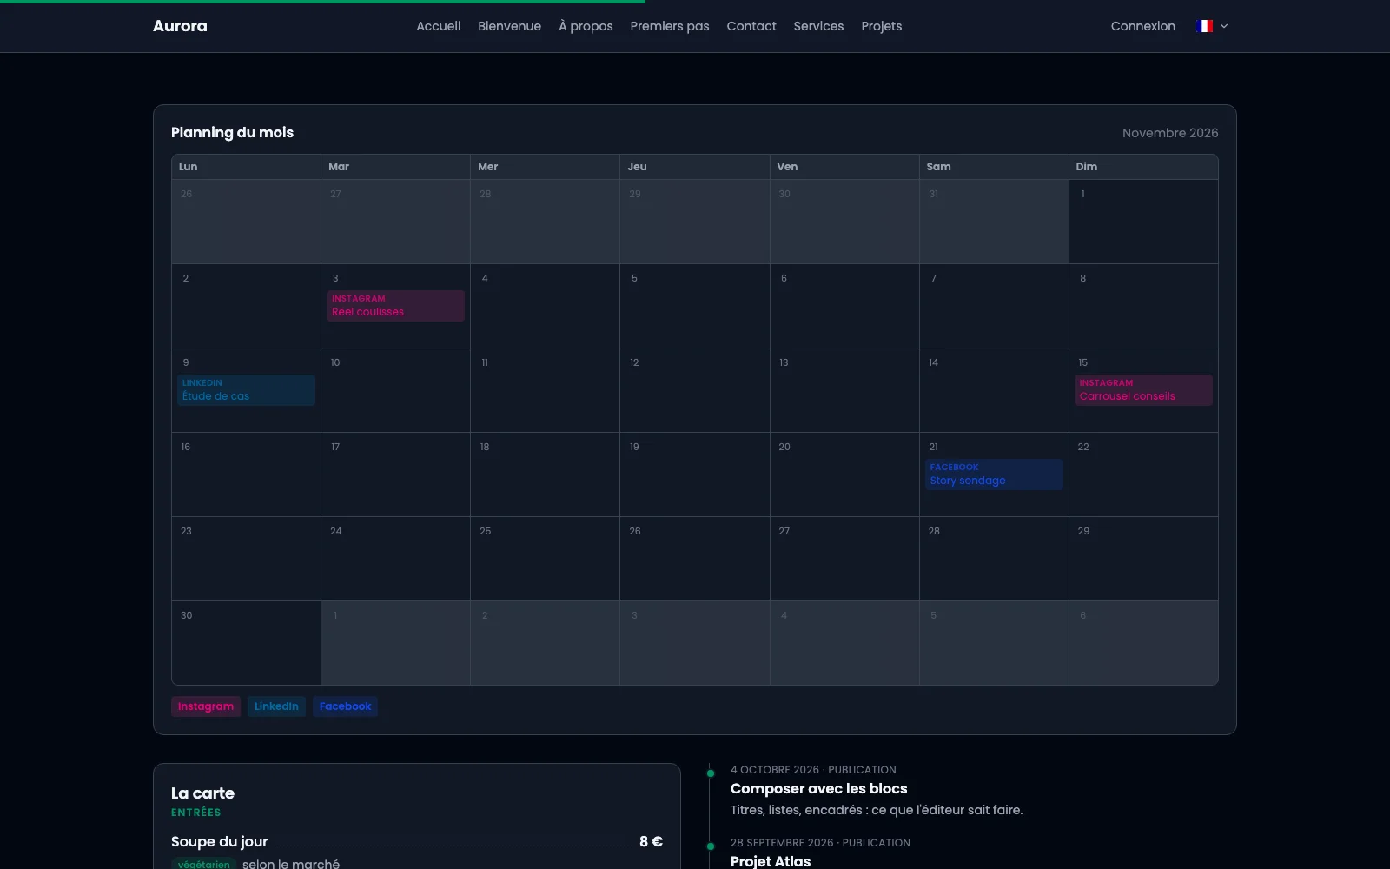
Task: Click the végétarien tag
Action: pos(203,864)
